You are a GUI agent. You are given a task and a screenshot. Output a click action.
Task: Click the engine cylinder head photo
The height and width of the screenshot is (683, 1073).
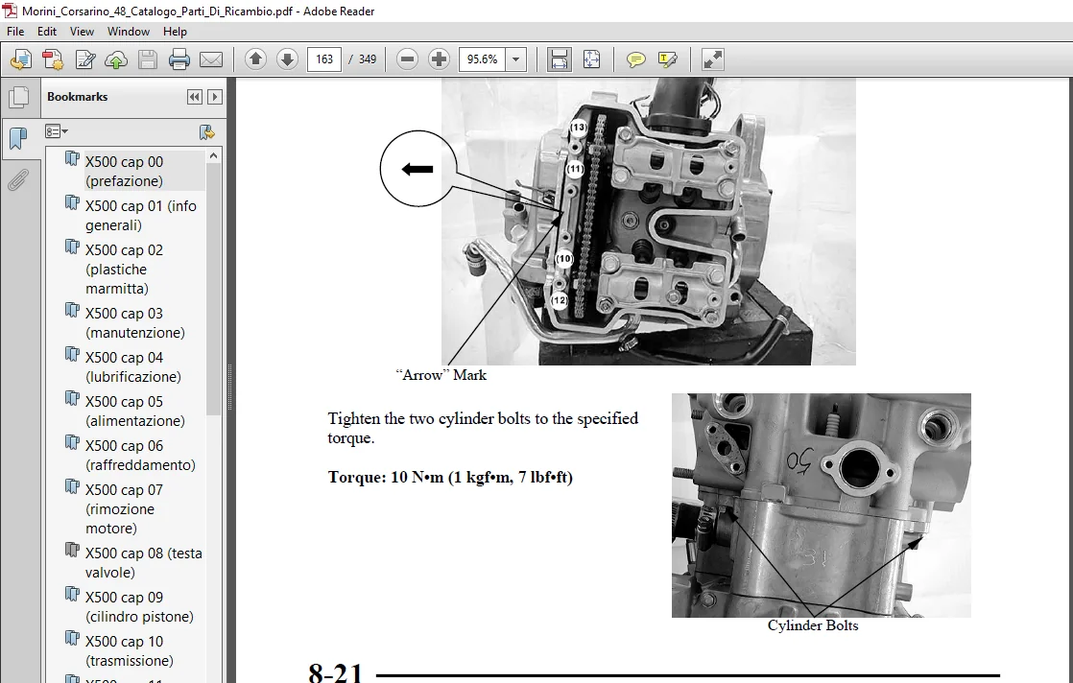click(x=648, y=222)
